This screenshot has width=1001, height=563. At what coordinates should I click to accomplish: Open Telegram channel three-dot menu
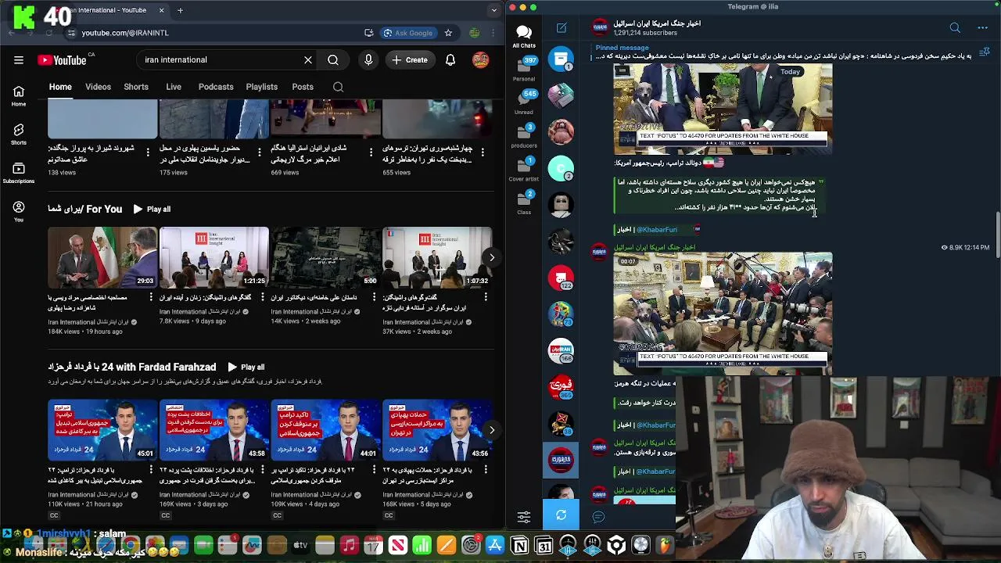click(982, 28)
